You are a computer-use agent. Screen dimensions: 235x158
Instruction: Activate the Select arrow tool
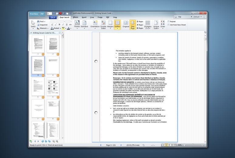tap(33, 25)
